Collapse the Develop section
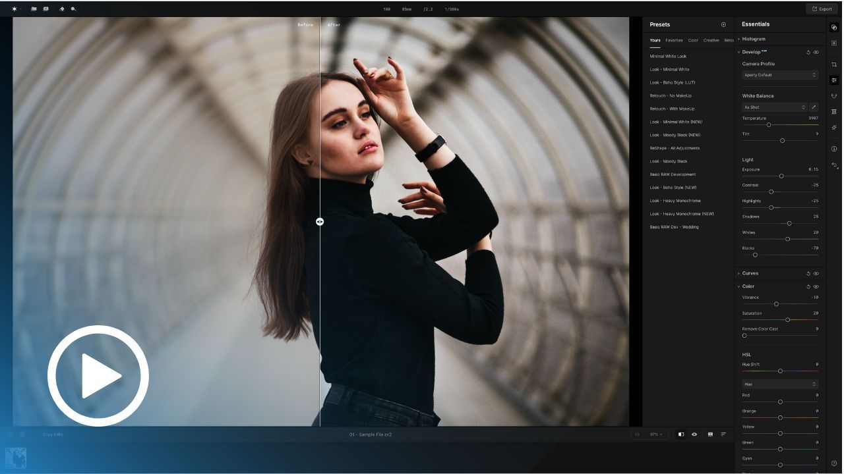This screenshot has width=844, height=474. pos(738,52)
